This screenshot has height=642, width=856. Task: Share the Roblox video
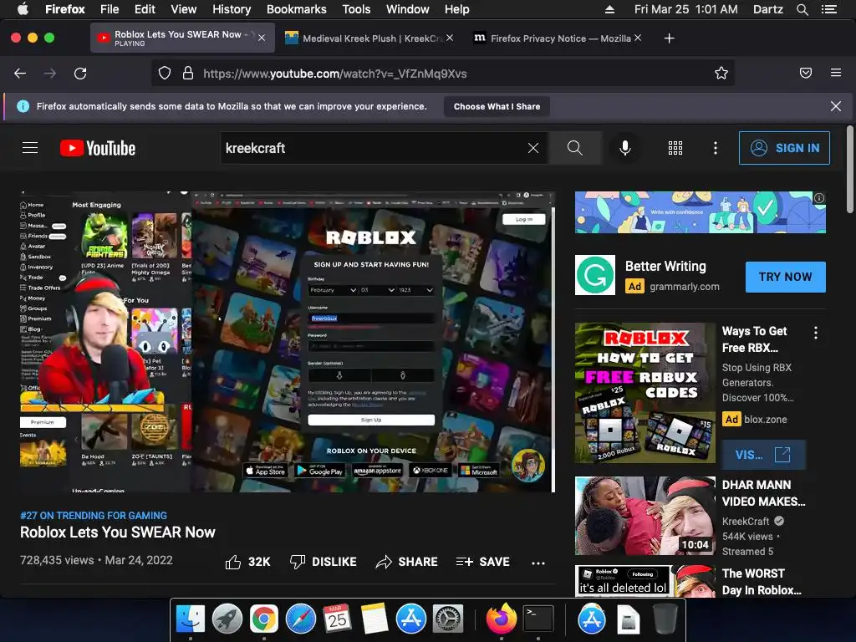407,562
